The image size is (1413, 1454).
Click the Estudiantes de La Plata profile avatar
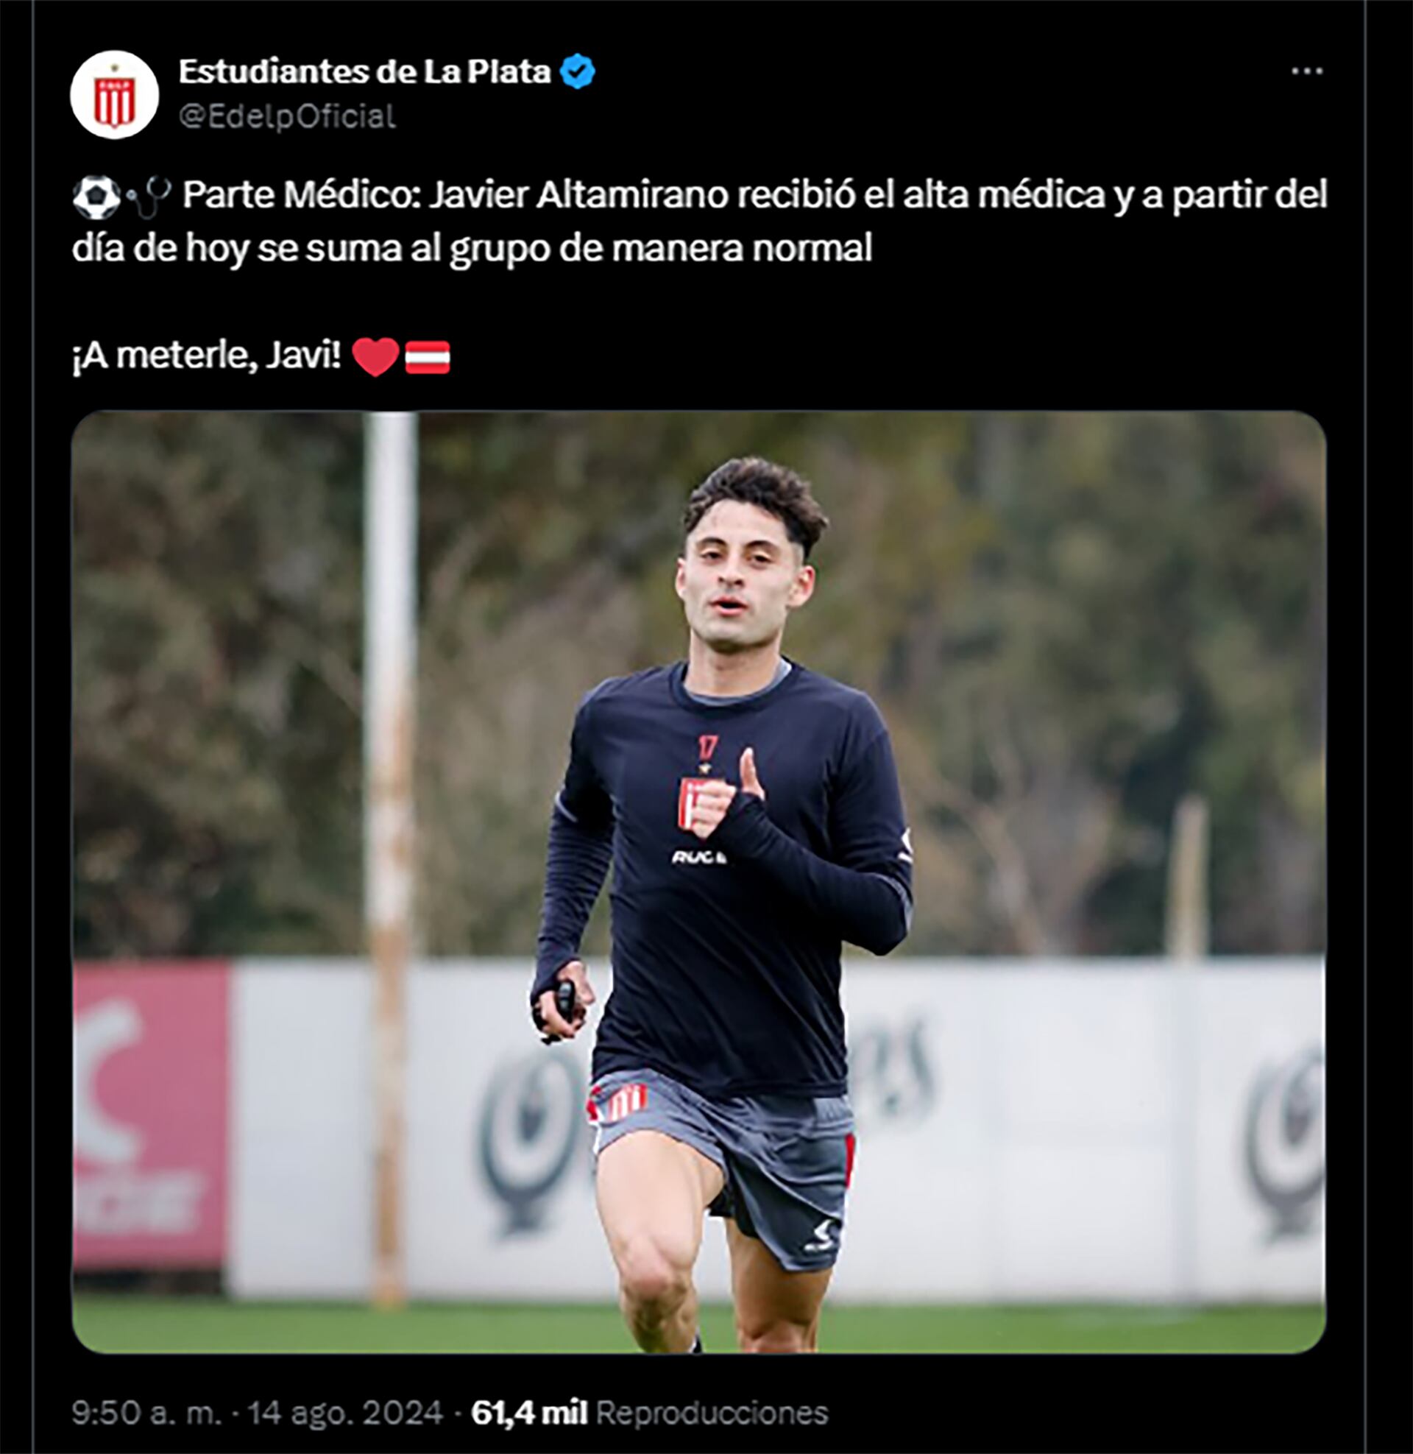(x=114, y=94)
